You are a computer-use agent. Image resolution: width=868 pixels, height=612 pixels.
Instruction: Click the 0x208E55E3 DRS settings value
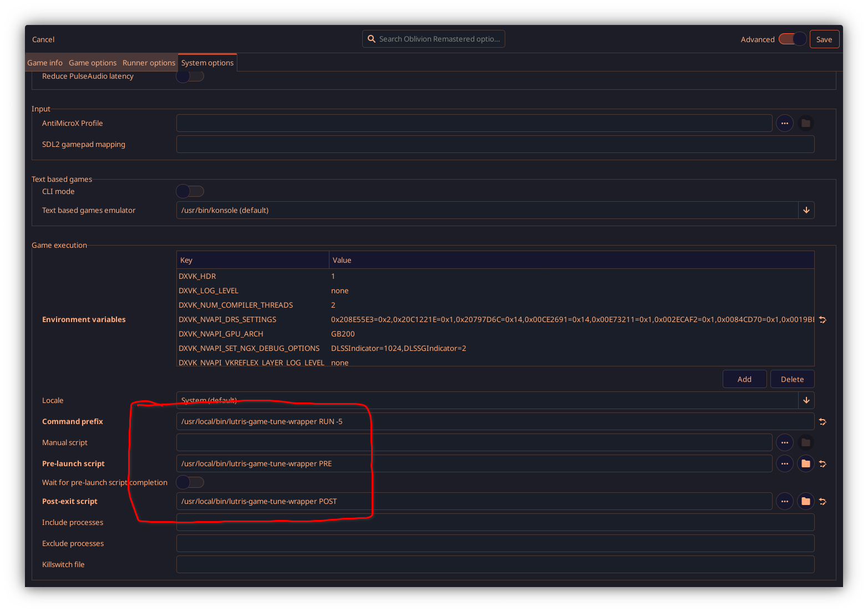click(572, 319)
